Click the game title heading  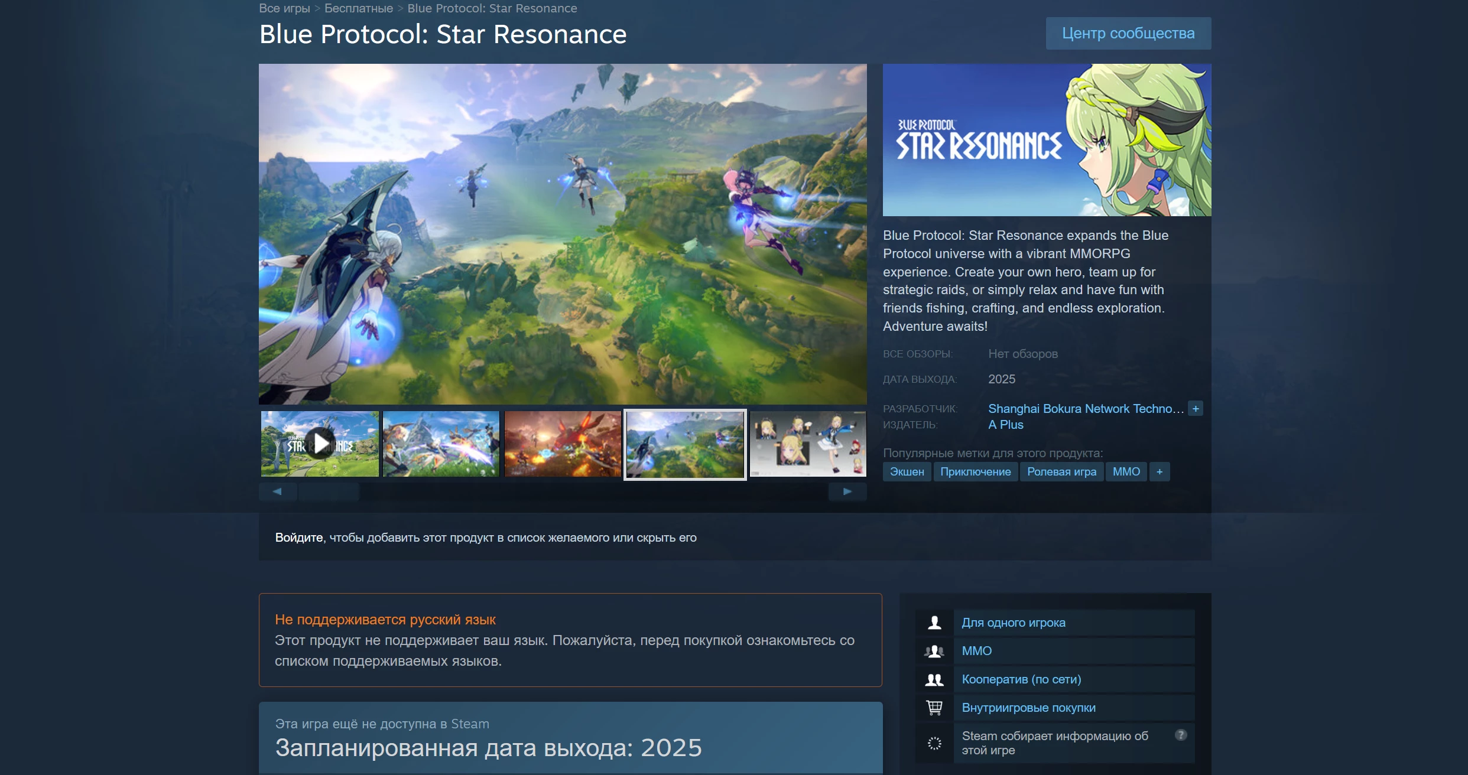click(x=443, y=34)
